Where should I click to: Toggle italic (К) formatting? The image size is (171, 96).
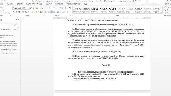tap(16, 12)
